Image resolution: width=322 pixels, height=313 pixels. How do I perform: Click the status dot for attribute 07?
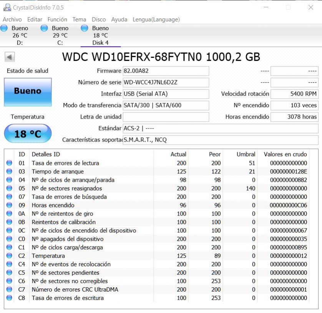(9, 196)
